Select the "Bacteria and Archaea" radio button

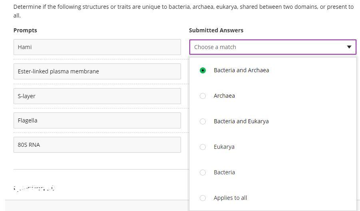pyautogui.click(x=203, y=70)
